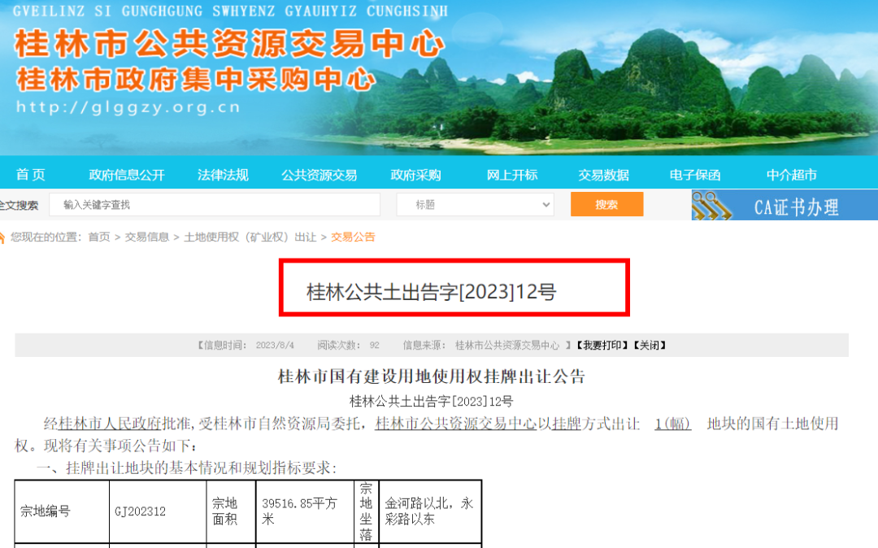
Task: Open 网上开标 navigation item
Action: (512, 175)
